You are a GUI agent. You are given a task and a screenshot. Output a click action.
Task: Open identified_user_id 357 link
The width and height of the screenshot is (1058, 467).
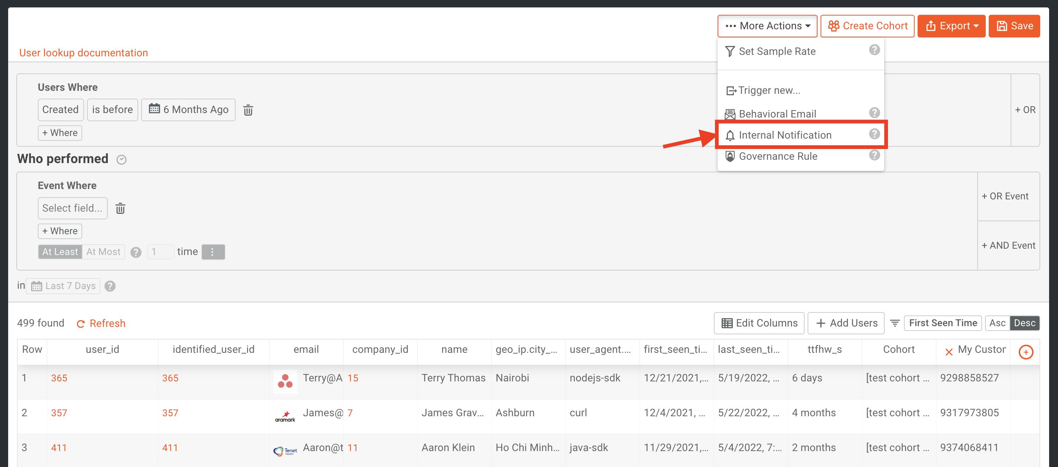pyautogui.click(x=170, y=413)
